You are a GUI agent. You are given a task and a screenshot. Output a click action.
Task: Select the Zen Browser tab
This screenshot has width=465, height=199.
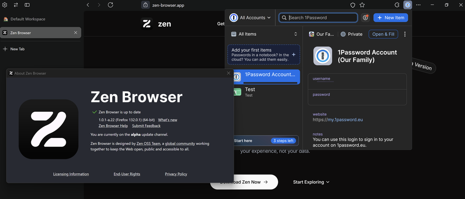(x=37, y=33)
